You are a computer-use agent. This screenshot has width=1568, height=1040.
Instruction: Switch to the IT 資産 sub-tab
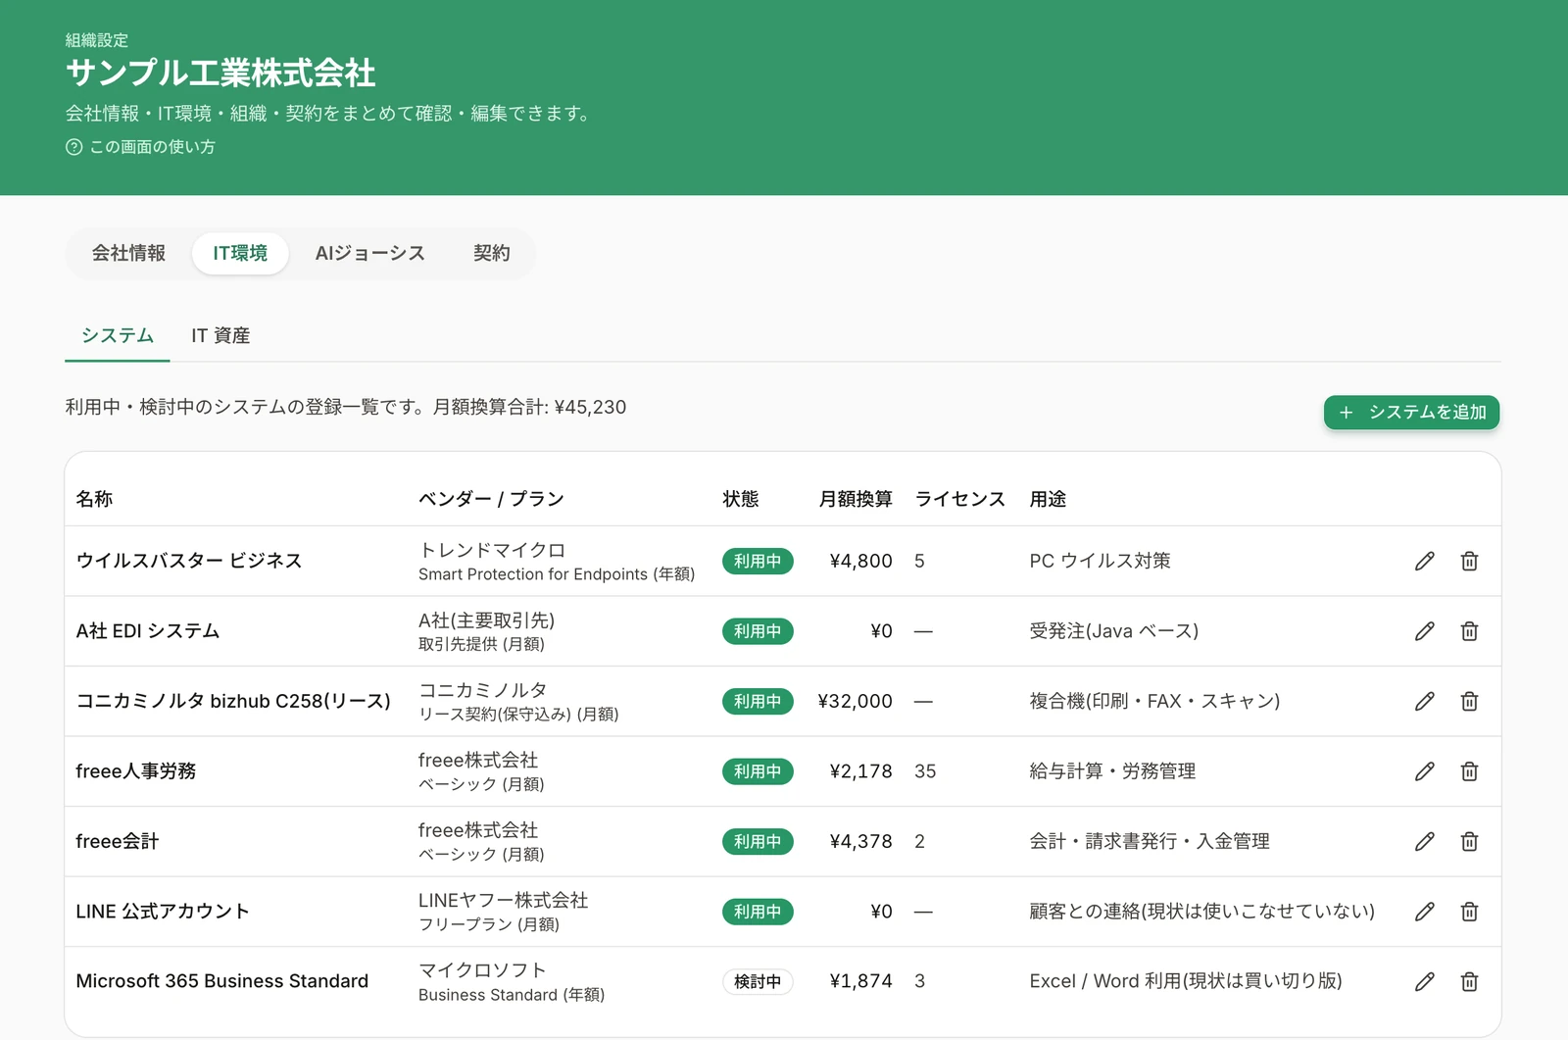[220, 335]
